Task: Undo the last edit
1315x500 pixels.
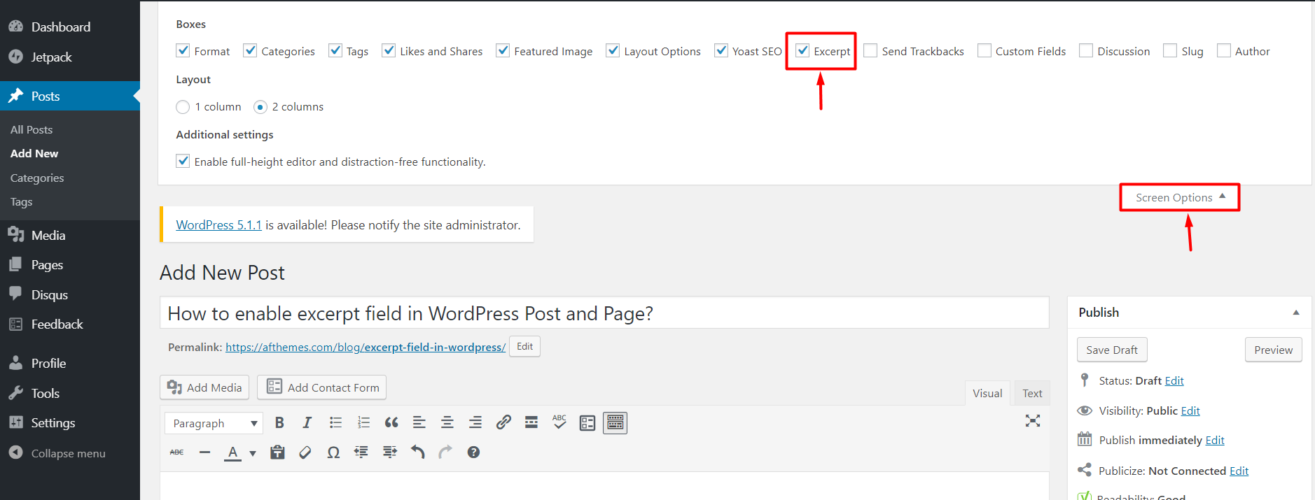Action: pyautogui.click(x=418, y=452)
